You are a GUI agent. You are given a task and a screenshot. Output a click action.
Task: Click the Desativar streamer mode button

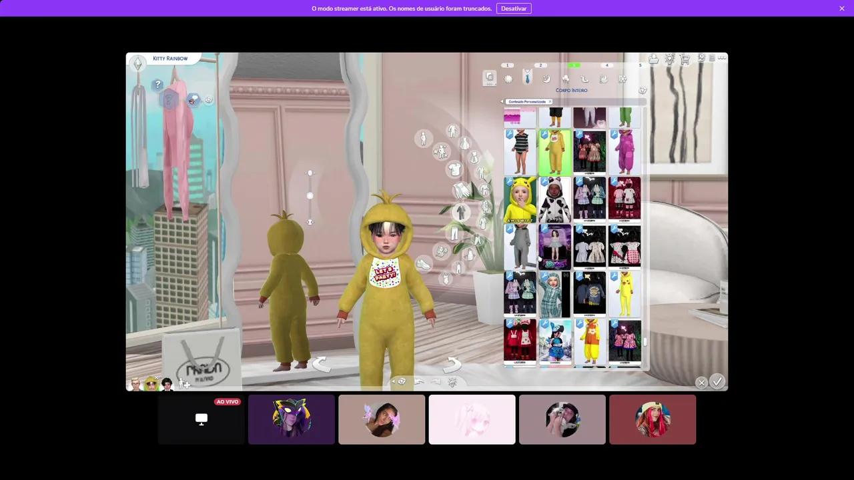point(514,9)
